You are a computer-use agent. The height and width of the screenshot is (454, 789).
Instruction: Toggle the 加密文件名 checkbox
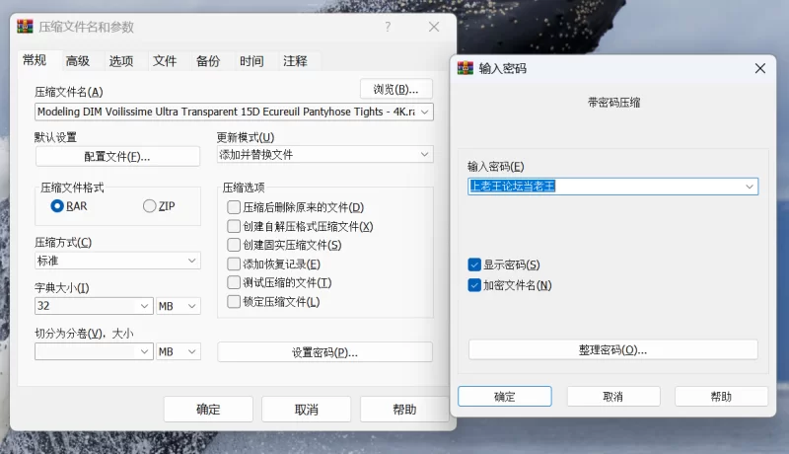(474, 285)
